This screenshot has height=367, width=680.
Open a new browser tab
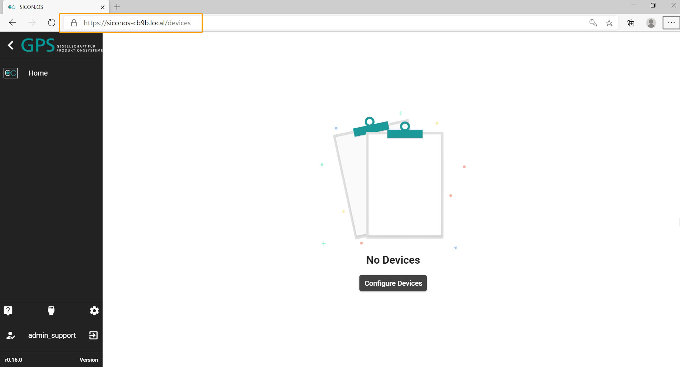click(117, 7)
